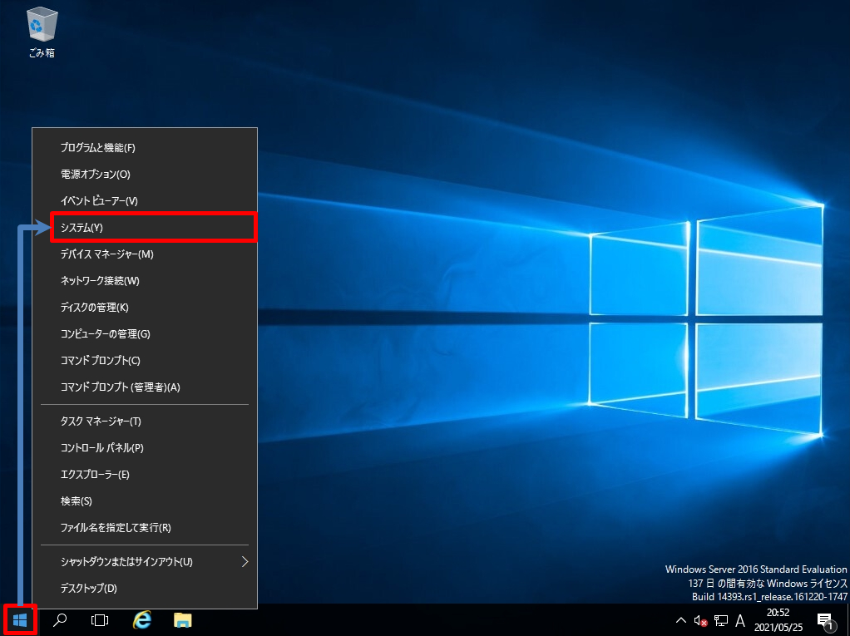The height and width of the screenshot is (636, 850).
Task: Select プログラムと機能(F) menu entry
Action: point(145,147)
